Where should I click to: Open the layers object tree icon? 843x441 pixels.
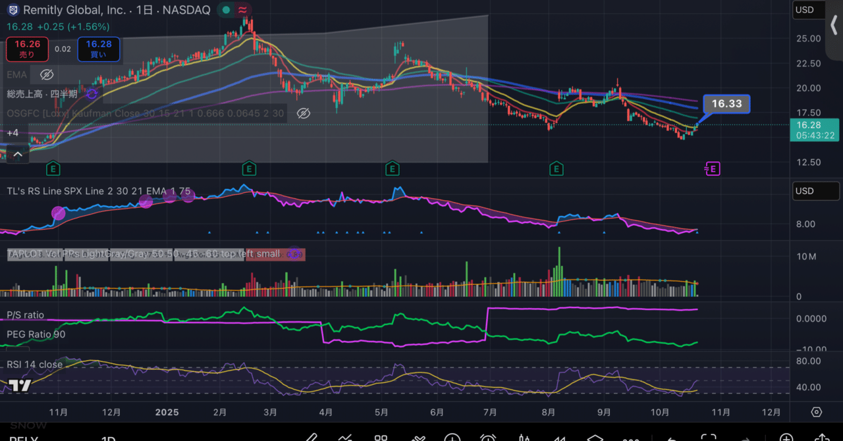point(595,438)
